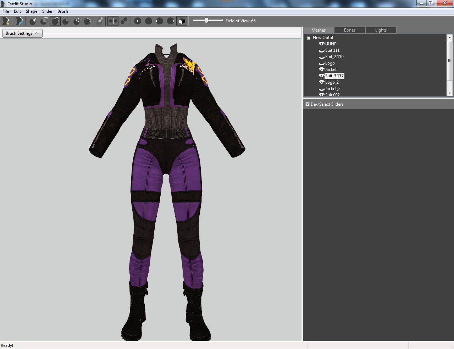
Task: Select the Jacket_2 mesh name
Action: (x=333, y=89)
